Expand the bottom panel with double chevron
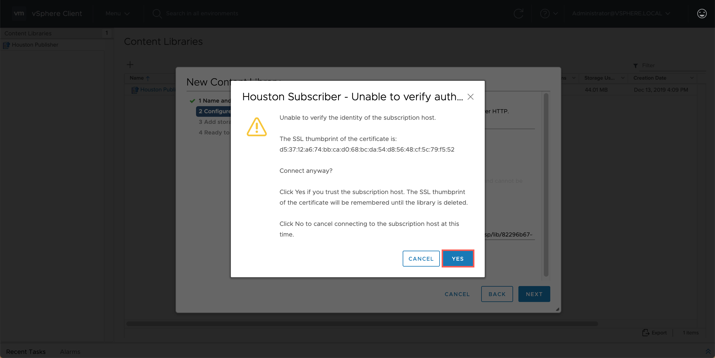This screenshot has width=715, height=358. [708, 351]
